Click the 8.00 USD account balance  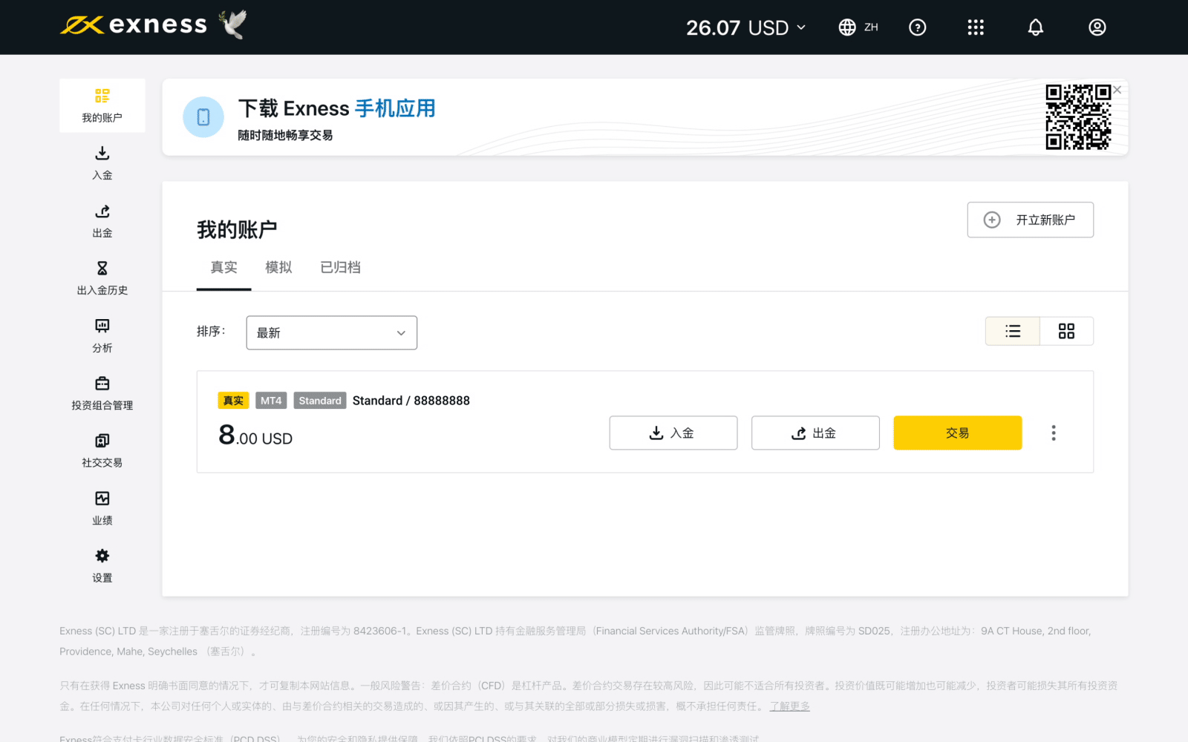[x=255, y=435]
